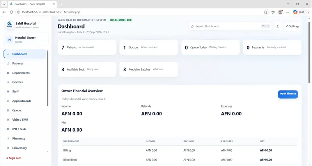The width and height of the screenshot is (312, 166).
Task: Click the NET column header
Action: coord(262,141)
